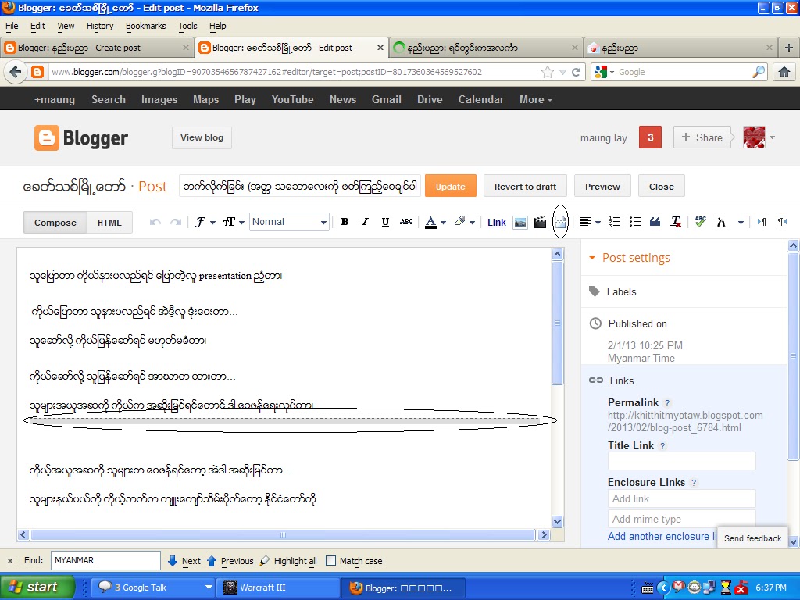Screen dimensions: 800x600
Task: Click the Update button
Action: pos(451,186)
